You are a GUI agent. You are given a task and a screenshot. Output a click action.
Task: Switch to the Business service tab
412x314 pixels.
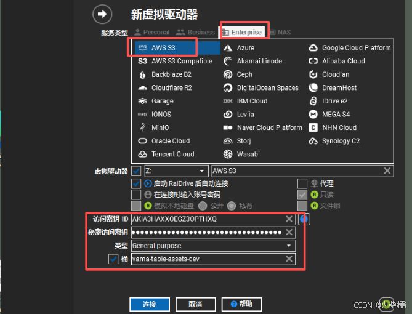tap(195, 32)
